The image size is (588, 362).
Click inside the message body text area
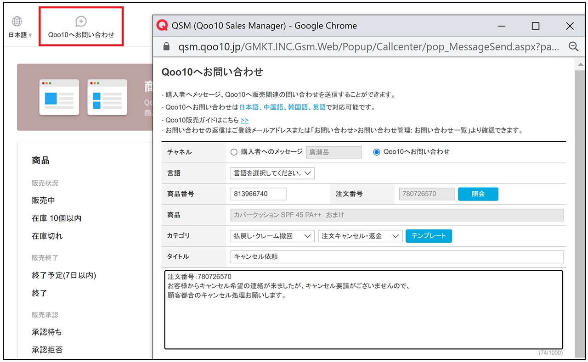(x=364, y=310)
